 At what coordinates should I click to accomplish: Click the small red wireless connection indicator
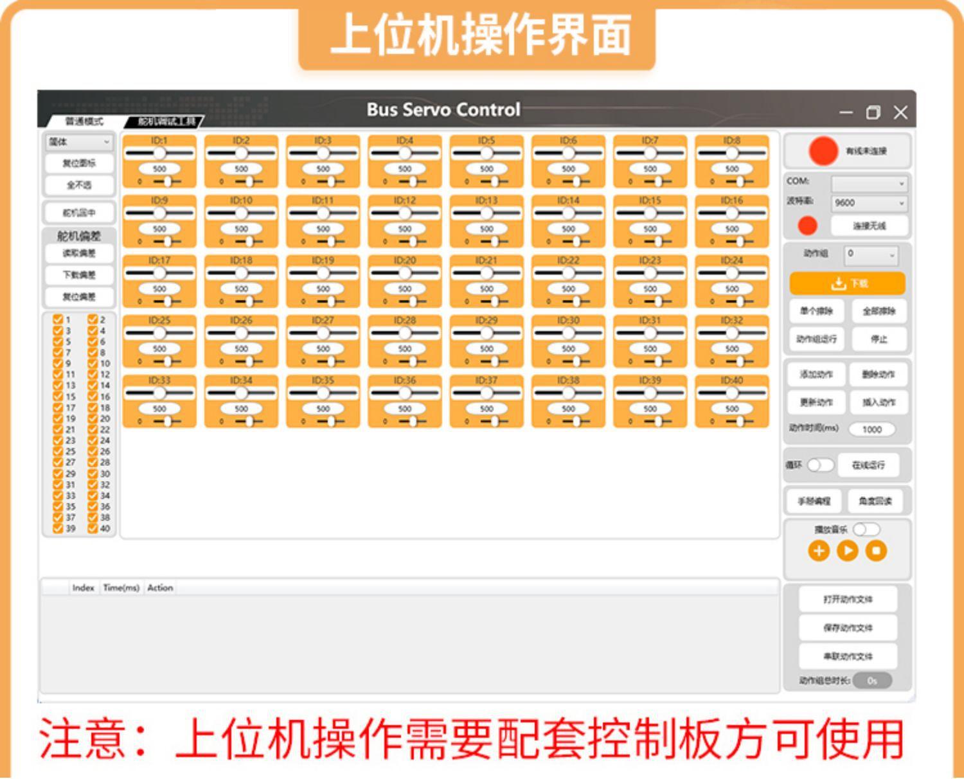(807, 226)
